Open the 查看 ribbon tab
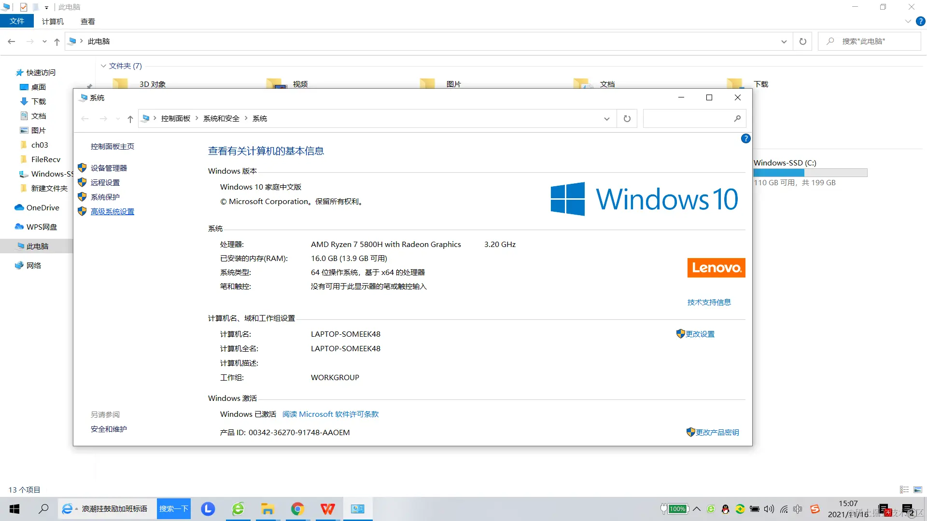927x521 pixels. 88,21
